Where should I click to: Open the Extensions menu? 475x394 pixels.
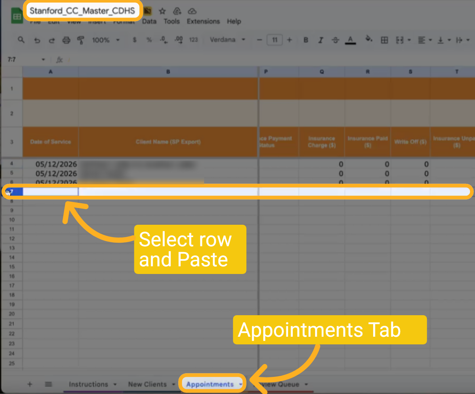click(203, 22)
